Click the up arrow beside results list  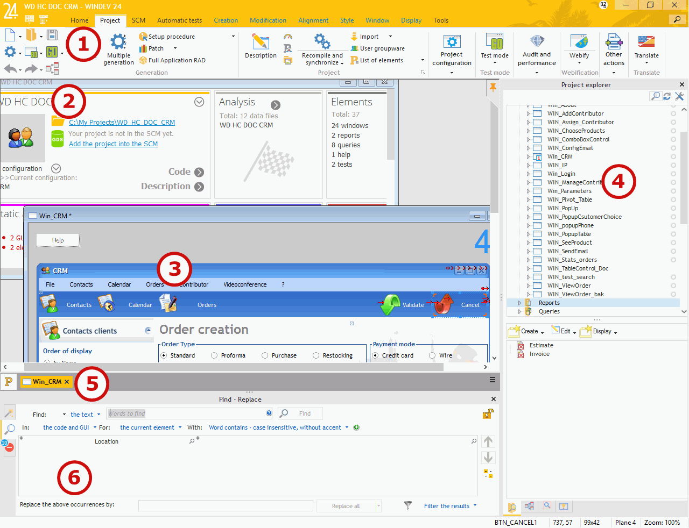(488, 441)
